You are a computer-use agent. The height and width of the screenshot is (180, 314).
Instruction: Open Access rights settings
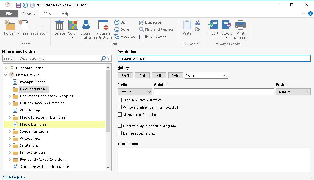86,29
